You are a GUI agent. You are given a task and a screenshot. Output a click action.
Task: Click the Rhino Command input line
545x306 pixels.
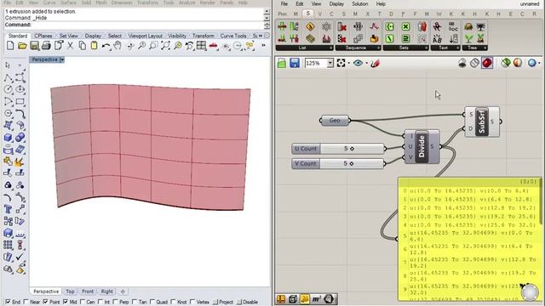tap(135, 25)
